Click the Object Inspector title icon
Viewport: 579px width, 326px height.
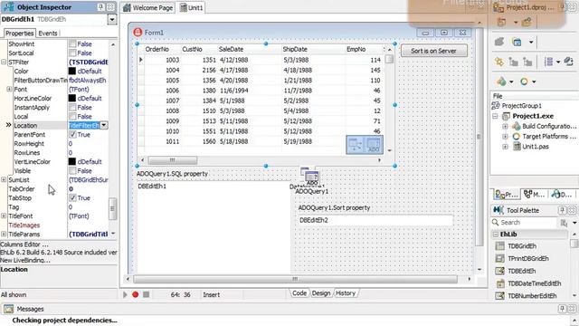click(x=8, y=6)
